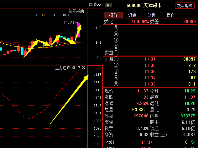Image resolution: width=198 pixels, height=148 pixels.
Task: Open settings gear for 主力追踪 indicator
Action: pyautogui.click(x=74, y=68)
